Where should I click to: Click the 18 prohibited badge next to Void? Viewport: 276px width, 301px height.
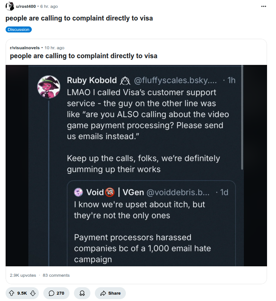pos(110,192)
